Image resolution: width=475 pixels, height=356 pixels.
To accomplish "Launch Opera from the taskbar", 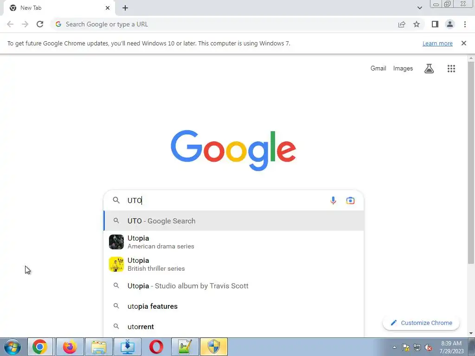I will click(x=156, y=347).
